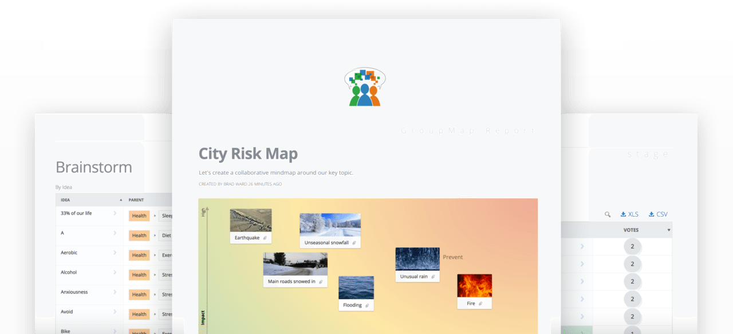The width and height of the screenshot is (733, 334).
Task: Click the Fire image thumbnail
Action: 475,286
